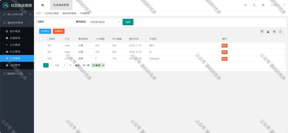288x133 pixels.
Task: Click the 费用类型 column header
Action: 83,39
